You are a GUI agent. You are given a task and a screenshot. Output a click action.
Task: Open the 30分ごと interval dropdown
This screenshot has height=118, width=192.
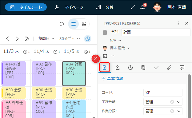(x=70, y=39)
